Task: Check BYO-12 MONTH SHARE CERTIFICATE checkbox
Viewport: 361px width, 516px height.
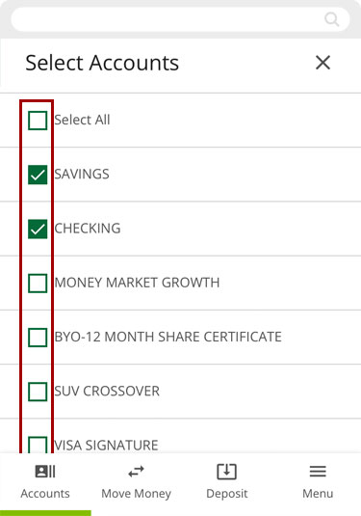Action: 38,338
